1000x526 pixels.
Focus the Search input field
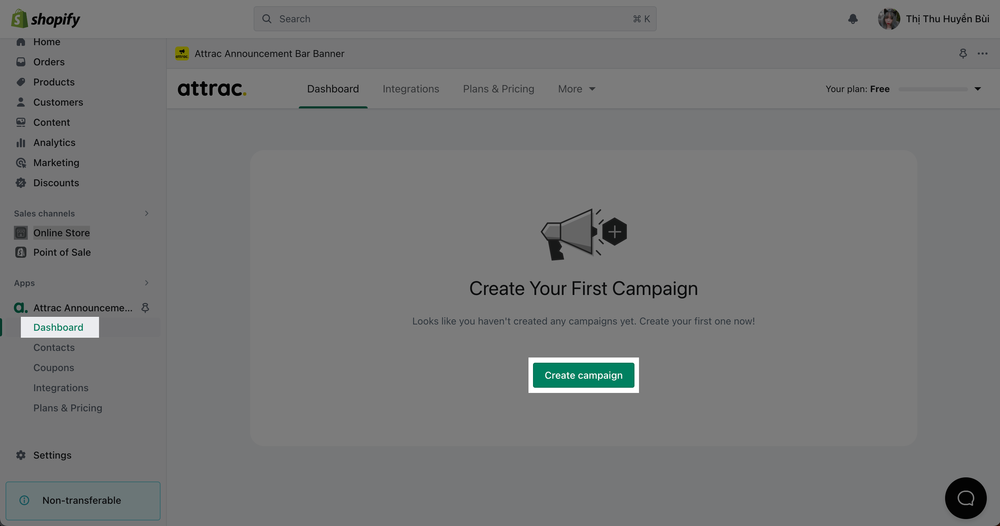point(455,19)
